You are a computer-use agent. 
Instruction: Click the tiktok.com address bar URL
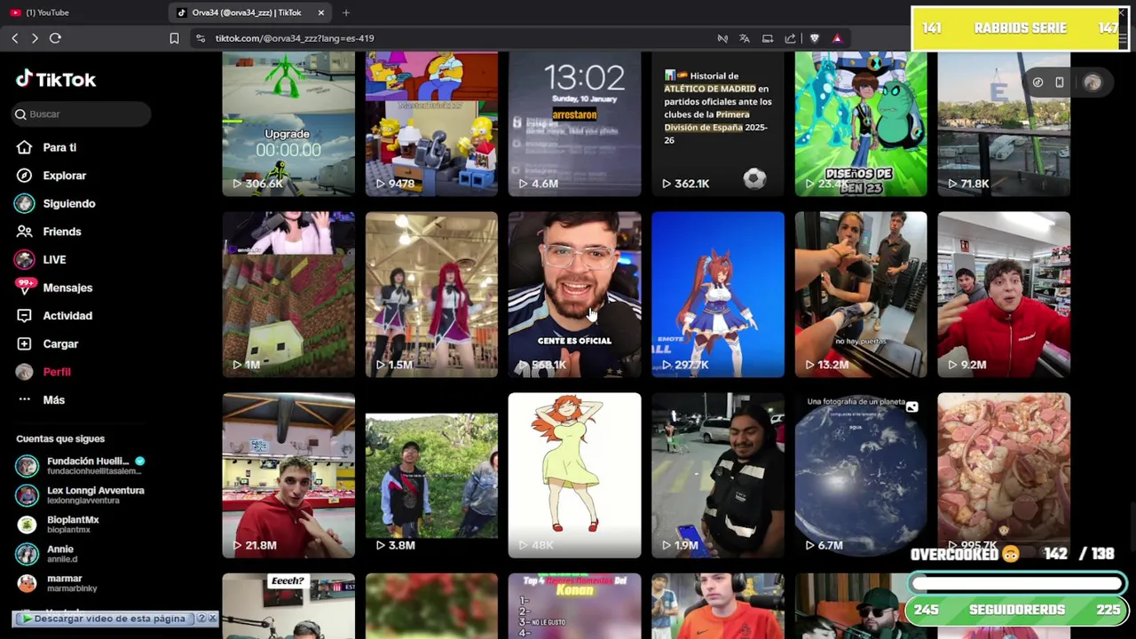pos(295,38)
